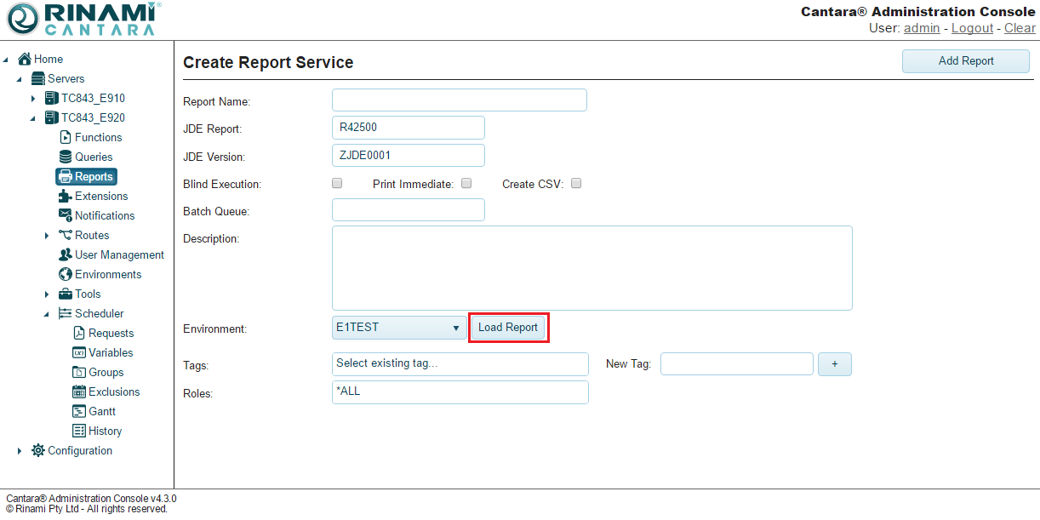The width and height of the screenshot is (1040, 520).
Task: Click the Environments globe icon
Action: [x=66, y=274]
